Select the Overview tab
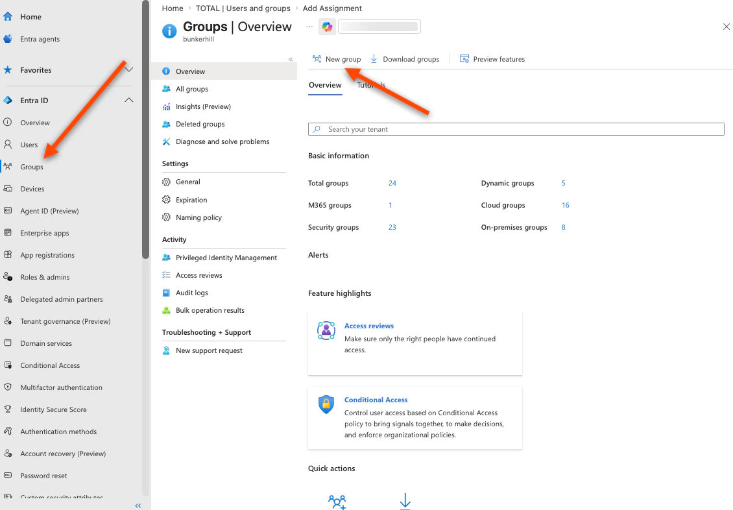The image size is (733, 510). 326,85
